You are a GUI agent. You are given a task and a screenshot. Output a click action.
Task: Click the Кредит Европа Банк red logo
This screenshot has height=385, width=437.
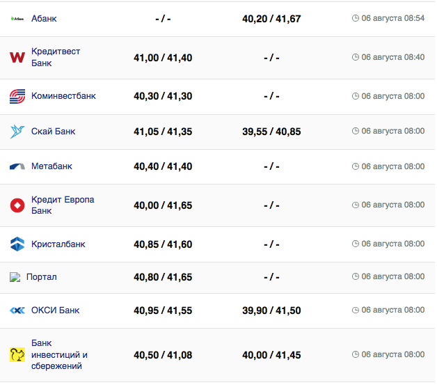pyautogui.click(x=17, y=205)
